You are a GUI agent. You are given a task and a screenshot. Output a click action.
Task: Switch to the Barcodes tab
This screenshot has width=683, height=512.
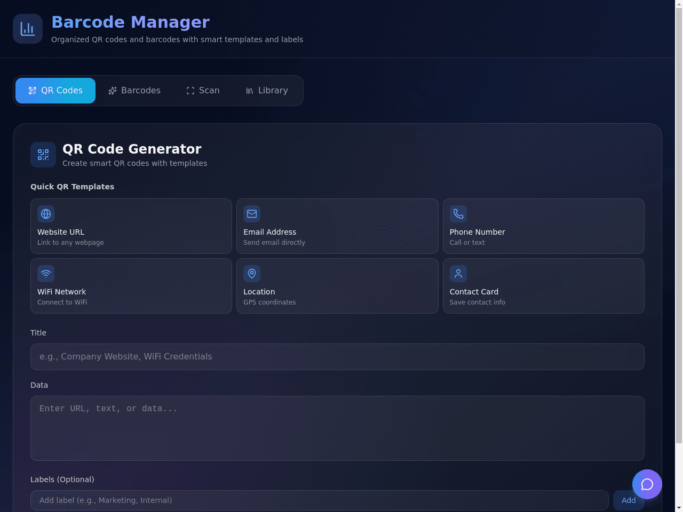tap(134, 91)
